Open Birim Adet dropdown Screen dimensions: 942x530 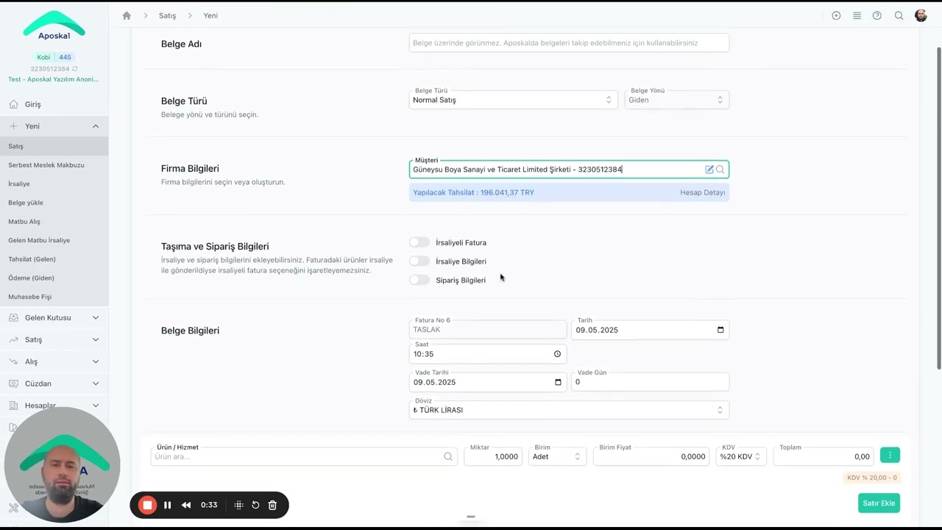557,456
